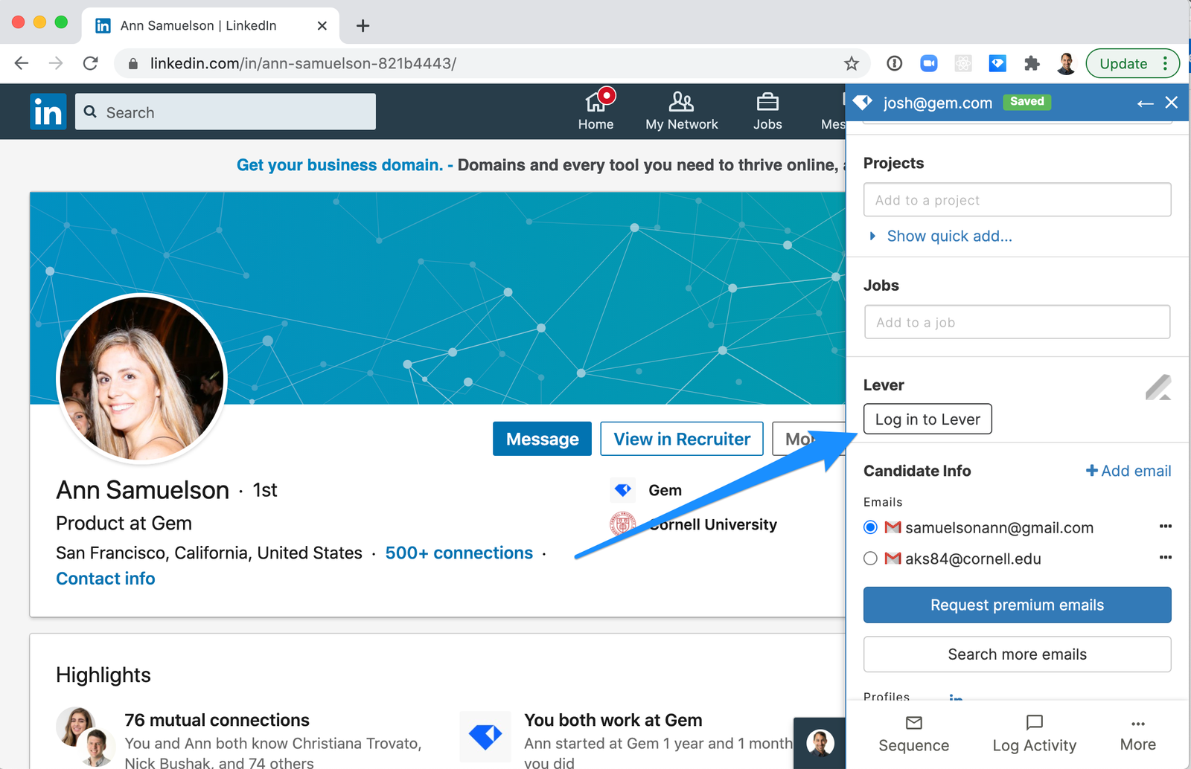Click Log in to Lever
1191x769 pixels.
[927, 419]
